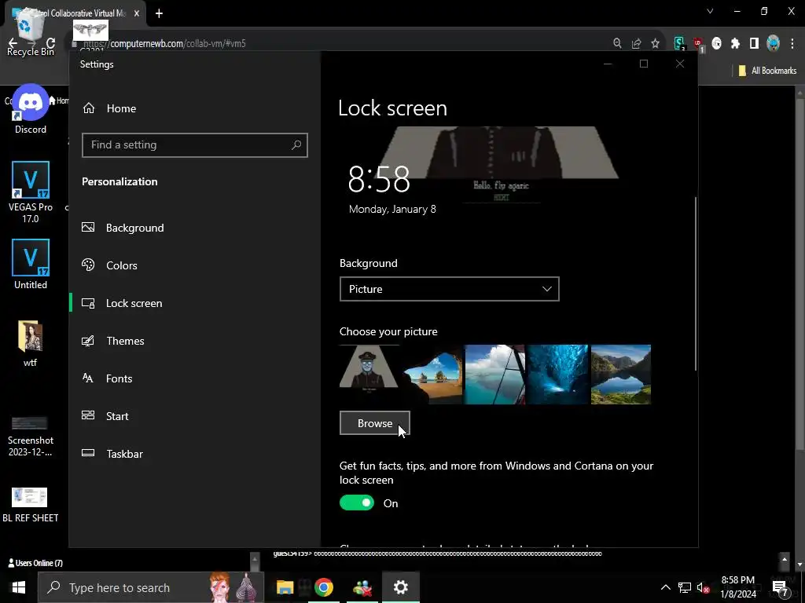Screen dimensions: 805x603
Task: Open the notification action center
Action: click(781, 588)
